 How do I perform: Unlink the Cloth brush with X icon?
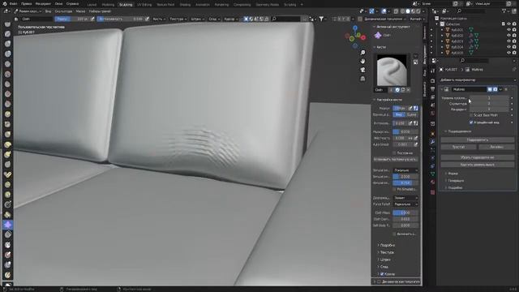pyautogui.click(x=408, y=90)
